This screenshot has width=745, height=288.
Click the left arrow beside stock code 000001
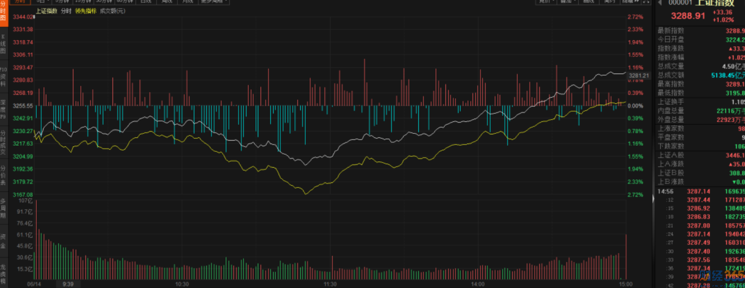[x=659, y=3]
